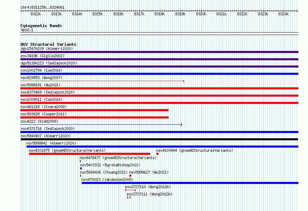
Task: Select nsv4476477 (gnomADStructuralVariants) label
Action: click(118, 158)
